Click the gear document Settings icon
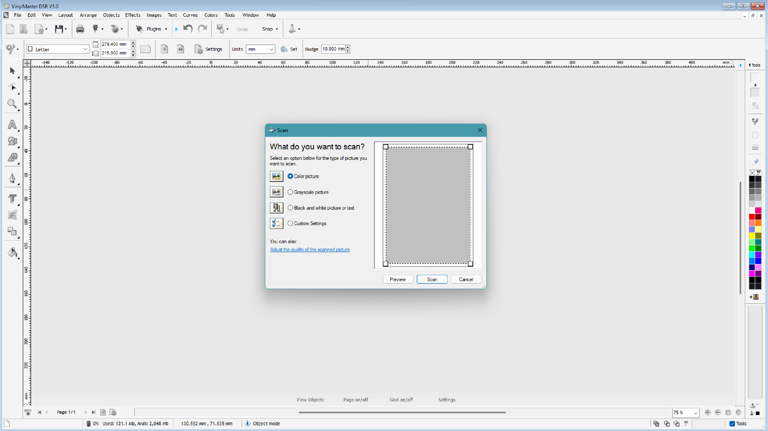This screenshot has width=768, height=431. 199,49
